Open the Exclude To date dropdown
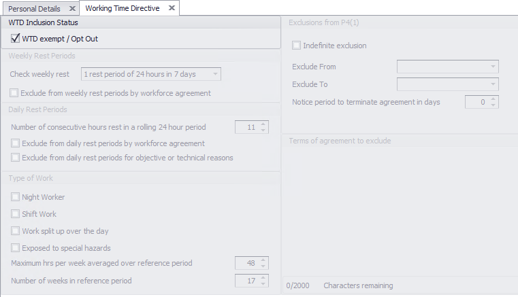The height and width of the screenshot is (297, 518). pos(491,84)
